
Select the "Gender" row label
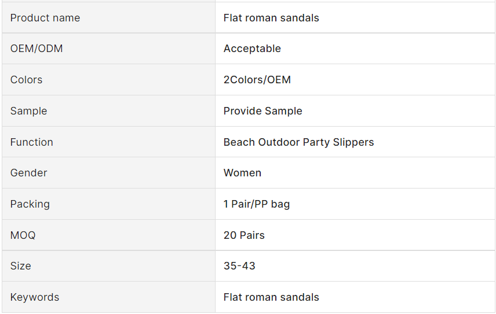[29, 173]
